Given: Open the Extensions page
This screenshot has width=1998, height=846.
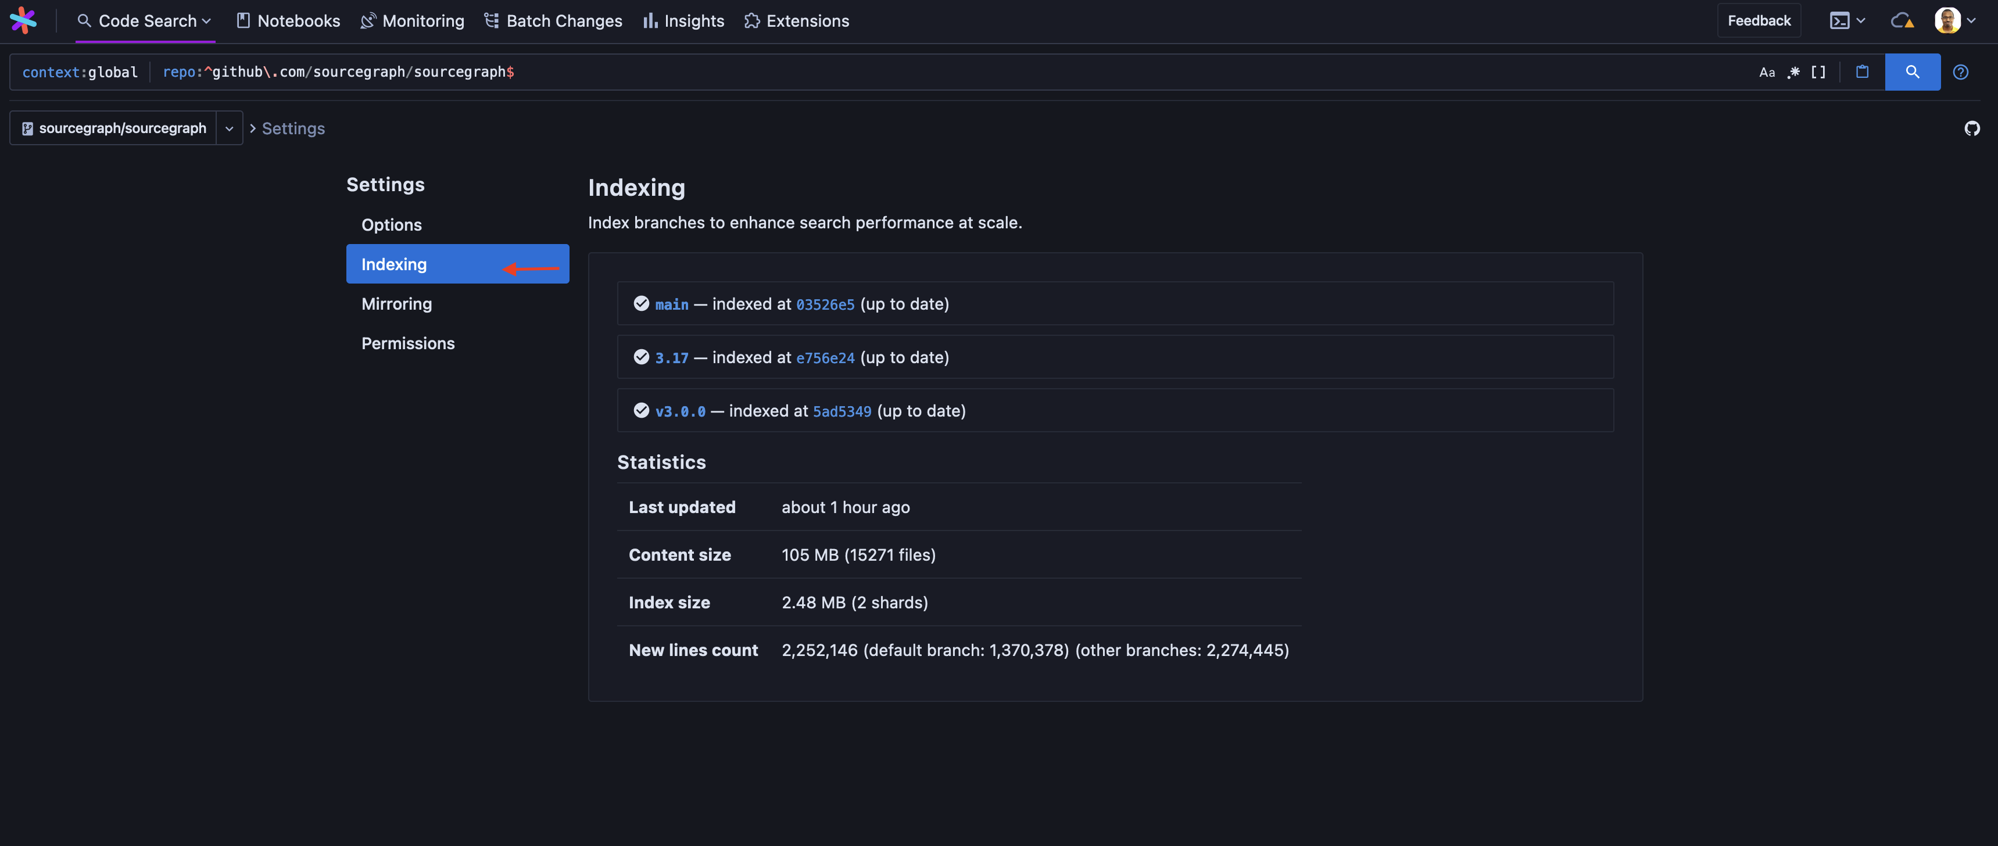Looking at the screenshot, I should tap(797, 21).
